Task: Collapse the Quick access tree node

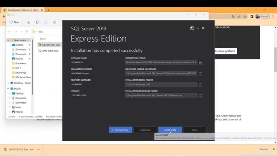Action: pos(8,40)
